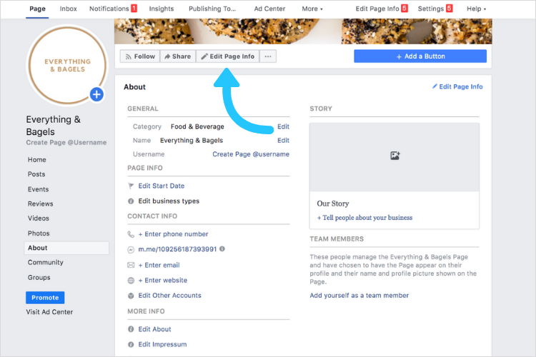Screen dimensions: 536x357
Task: Click the Everything & Bagels profile logo
Action: [68, 65]
